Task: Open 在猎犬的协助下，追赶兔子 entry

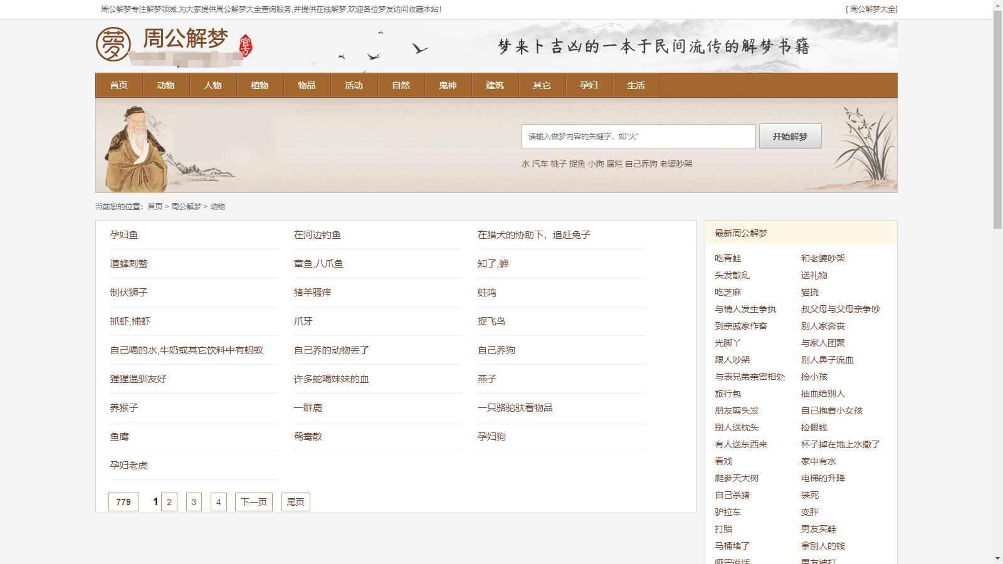Action: (534, 235)
